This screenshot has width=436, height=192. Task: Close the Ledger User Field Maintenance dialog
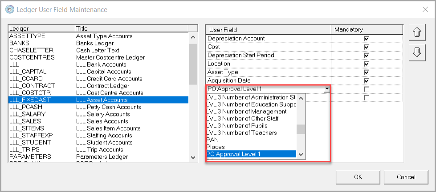click(424, 9)
